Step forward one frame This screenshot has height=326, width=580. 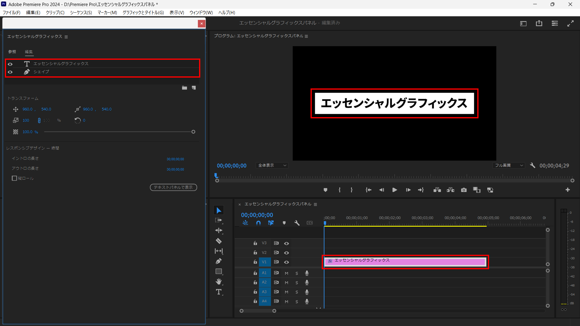coord(408,190)
